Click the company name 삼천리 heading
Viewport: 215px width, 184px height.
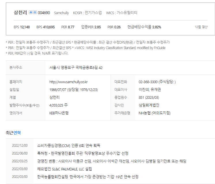pos(20,12)
